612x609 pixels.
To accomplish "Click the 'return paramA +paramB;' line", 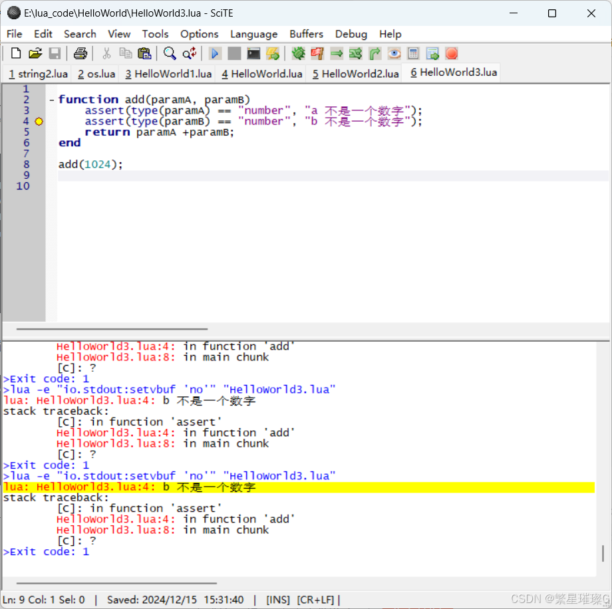I will coord(159,132).
